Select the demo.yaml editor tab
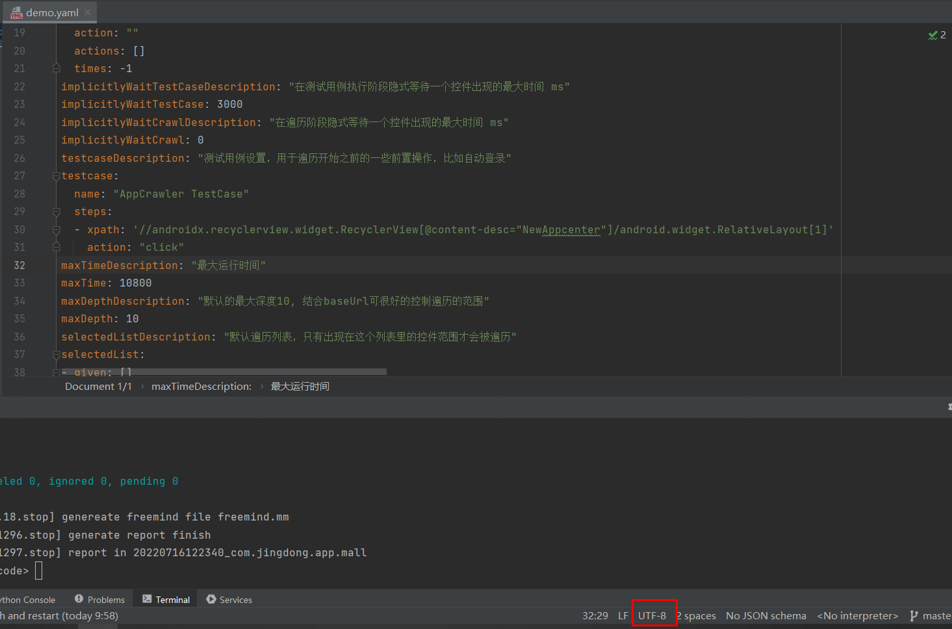Screen dimensions: 952x629 pos(49,12)
